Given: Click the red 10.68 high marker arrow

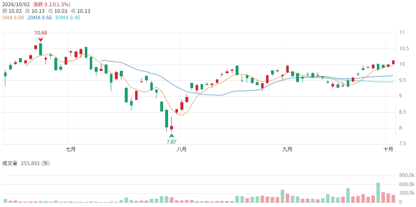Looking at the screenshot, I should coord(40,40).
